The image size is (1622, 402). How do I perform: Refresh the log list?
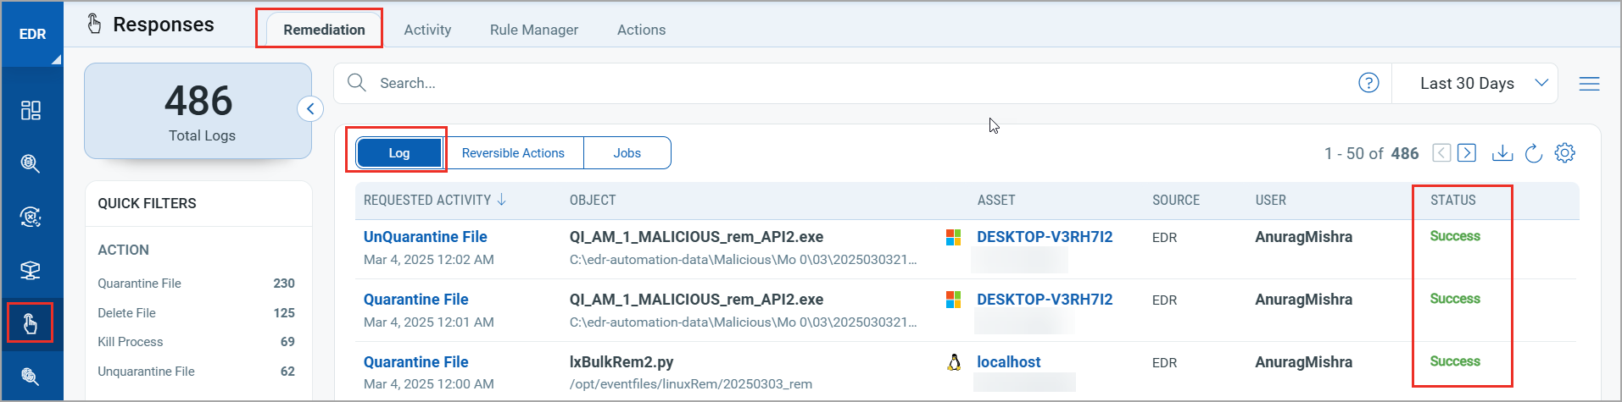pyautogui.click(x=1533, y=153)
